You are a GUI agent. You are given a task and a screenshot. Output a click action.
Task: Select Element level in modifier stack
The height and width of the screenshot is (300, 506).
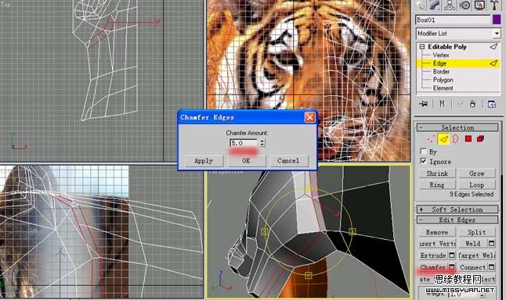tap(443, 87)
